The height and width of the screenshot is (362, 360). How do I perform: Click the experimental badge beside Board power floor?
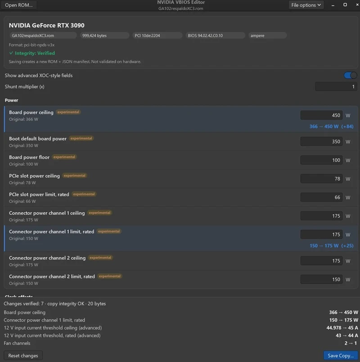point(64,157)
